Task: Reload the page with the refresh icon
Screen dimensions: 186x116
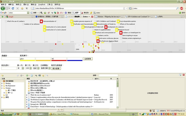Action: pos(13,8)
